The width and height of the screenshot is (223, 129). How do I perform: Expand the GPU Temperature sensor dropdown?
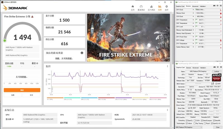click(193, 20)
